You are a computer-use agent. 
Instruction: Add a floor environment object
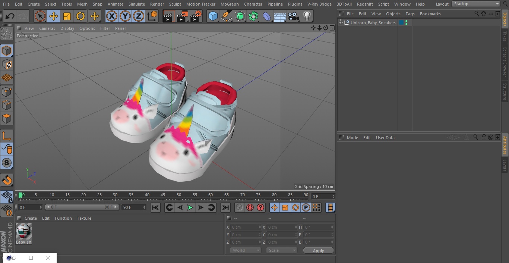[x=280, y=16]
